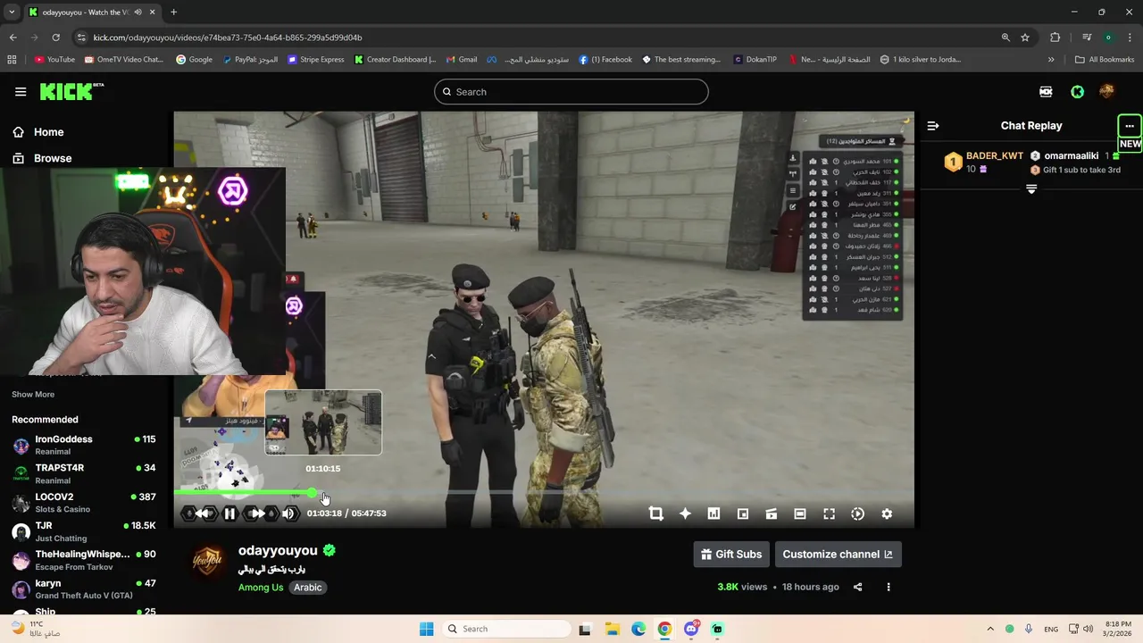
Task: Open Creator Dashboard bookmark
Action: point(395,60)
